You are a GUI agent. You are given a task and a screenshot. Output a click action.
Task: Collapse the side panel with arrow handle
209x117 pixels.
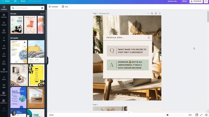click(x=47, y=60)
